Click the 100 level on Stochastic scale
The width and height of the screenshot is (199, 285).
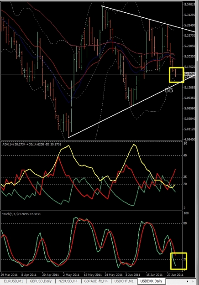[x=186, y=213]
